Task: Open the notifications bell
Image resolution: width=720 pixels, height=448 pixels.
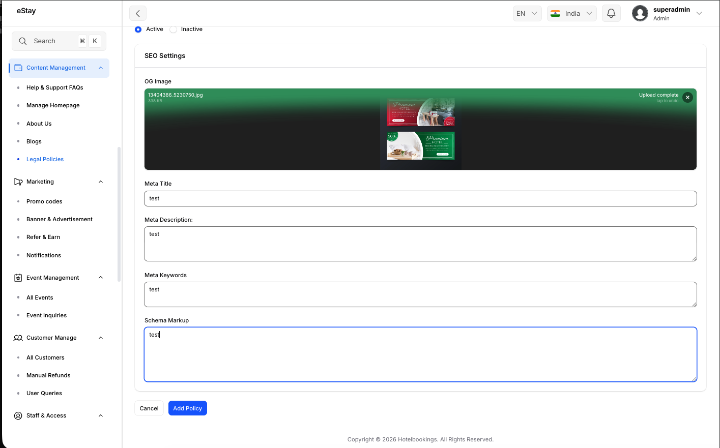Action: 611,13
